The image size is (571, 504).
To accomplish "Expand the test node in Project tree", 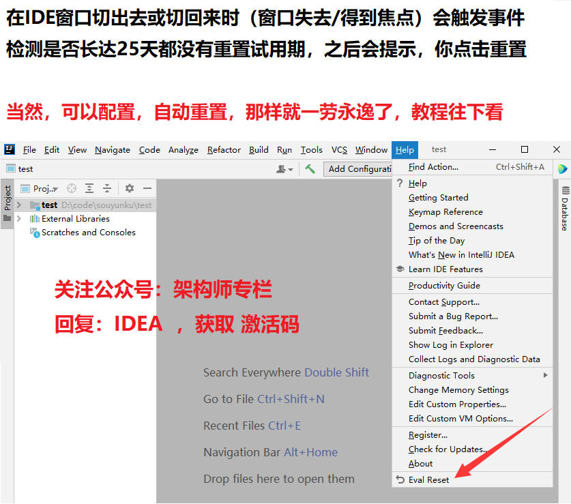I will (x=18, y=204).
